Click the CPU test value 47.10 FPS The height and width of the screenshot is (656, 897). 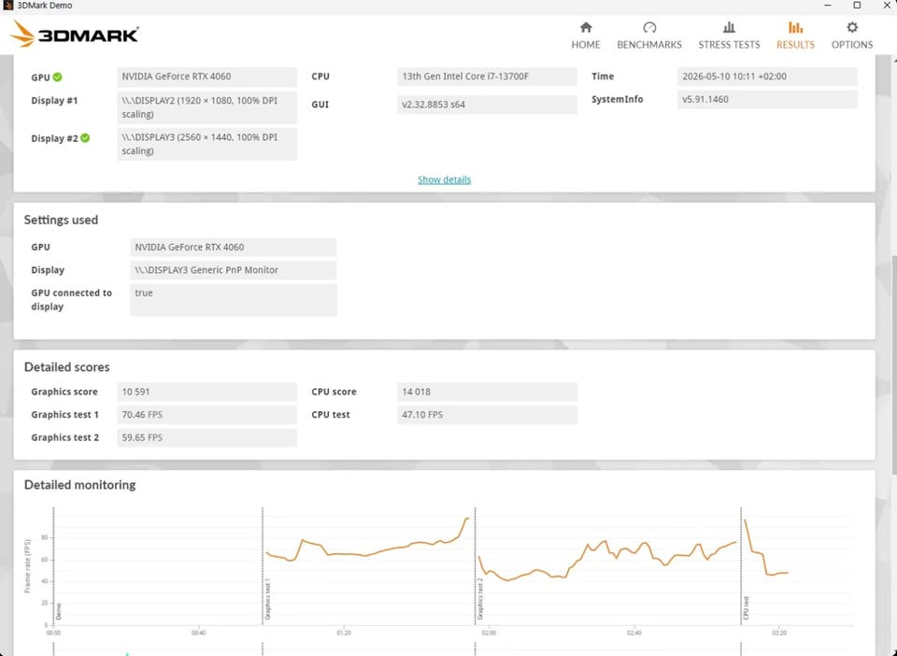pyautogui.click(x=487, y=415)
